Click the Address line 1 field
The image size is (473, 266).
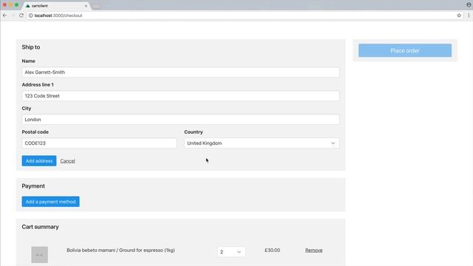[180, 96]
